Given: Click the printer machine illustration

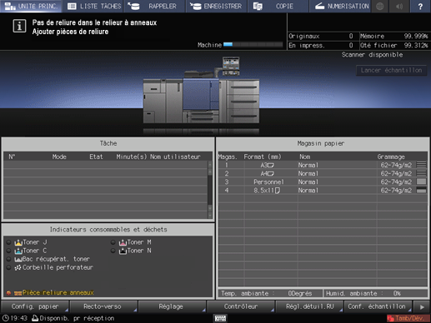Looking at the screenshot, I should pyautogui.click(x=201, y=91).
